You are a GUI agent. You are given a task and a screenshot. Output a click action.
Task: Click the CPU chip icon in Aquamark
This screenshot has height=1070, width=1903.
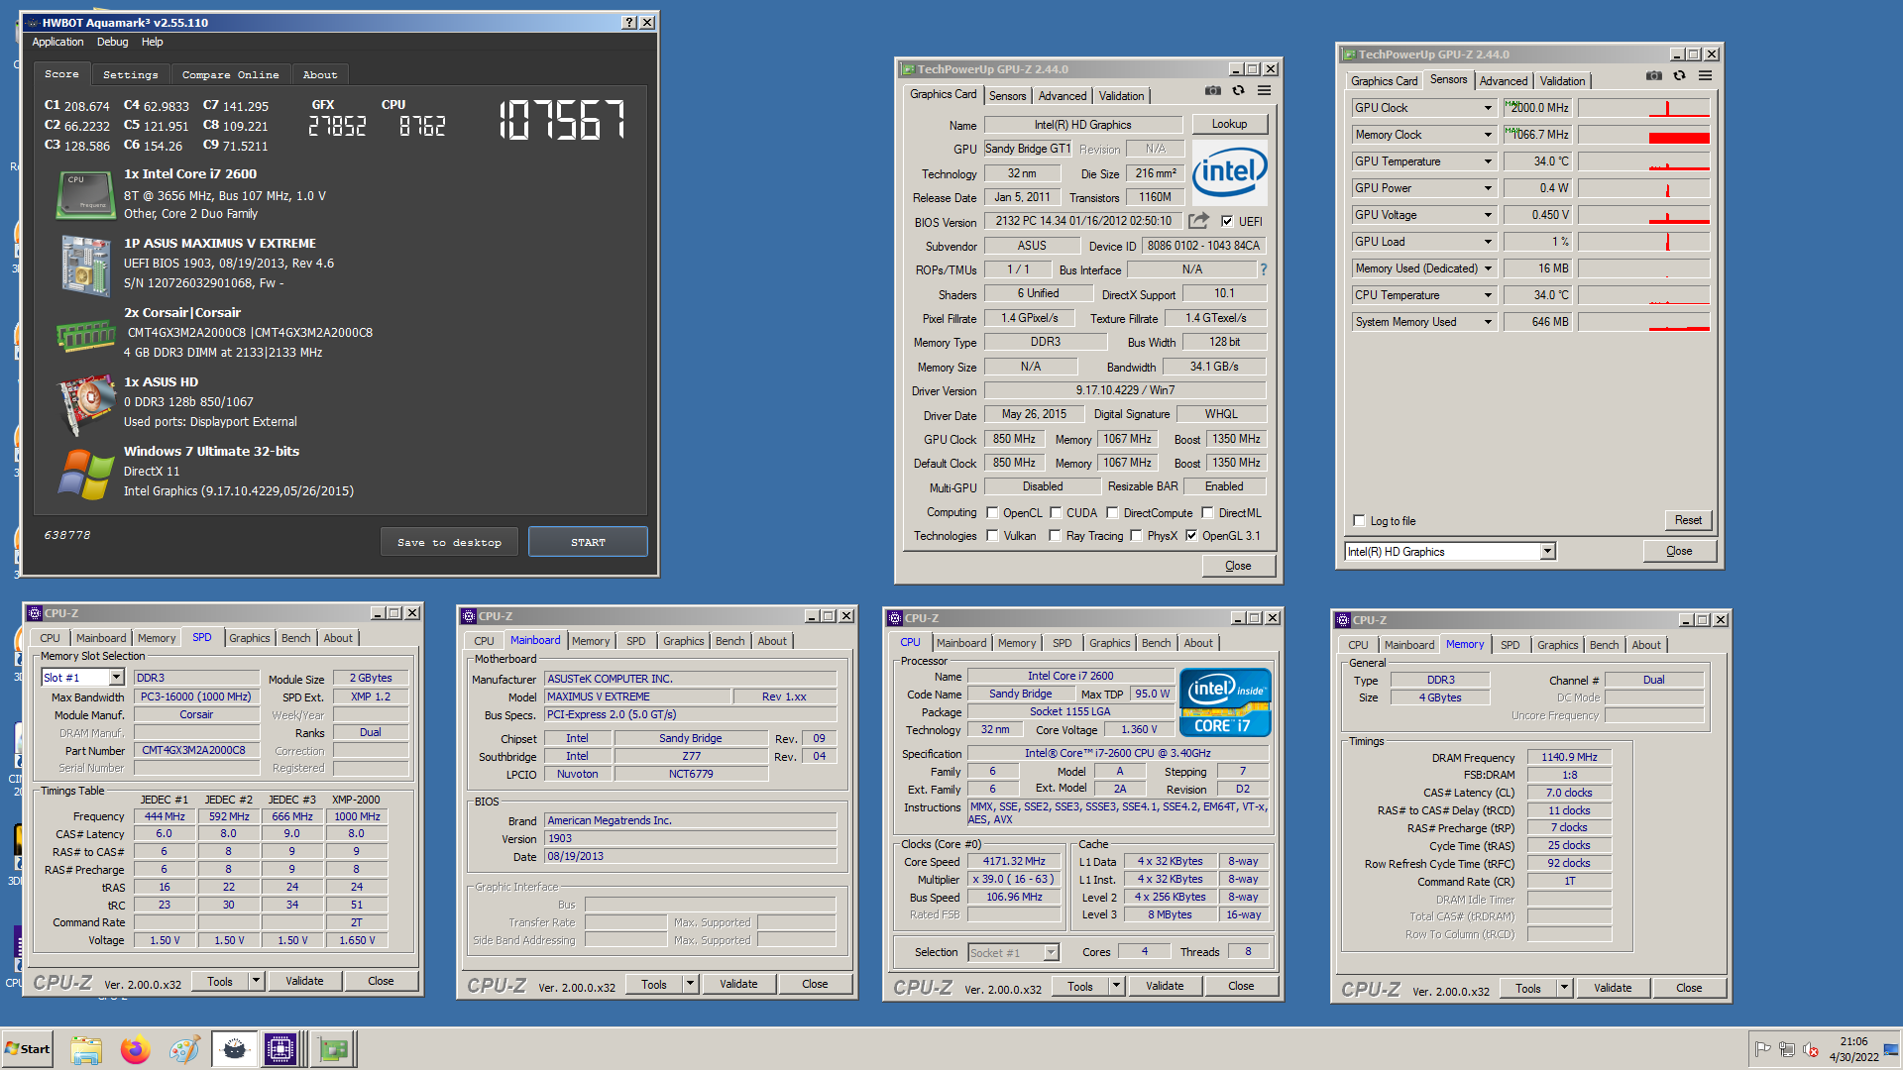click(x=85, y=194)
